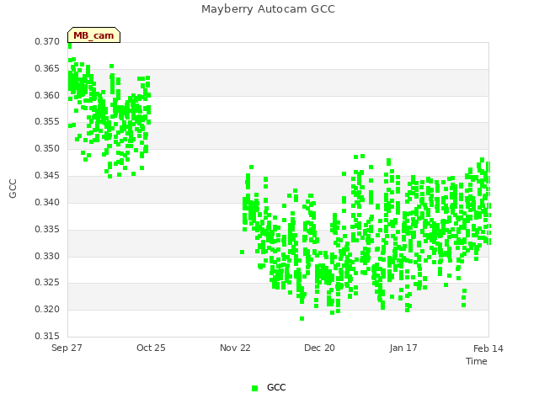Click the MB_cam tab label
539x404 pixels.
93,35
